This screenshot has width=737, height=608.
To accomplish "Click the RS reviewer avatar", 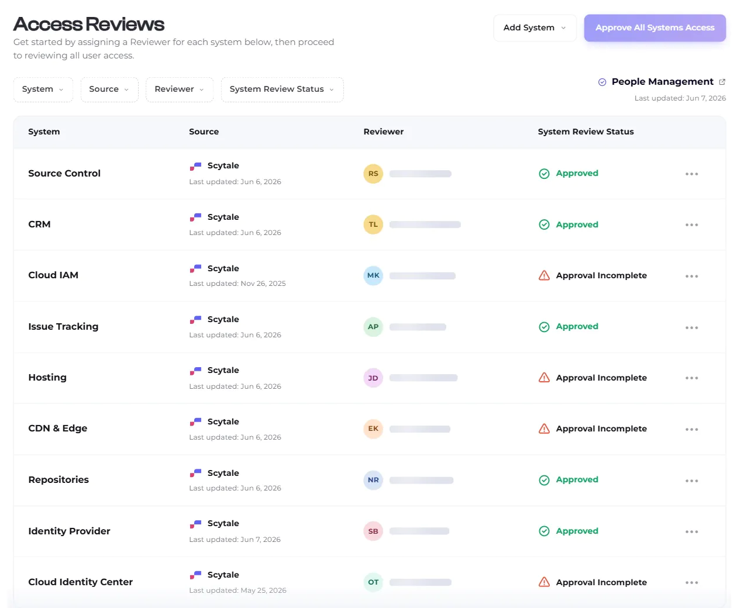I will point(373,174).
